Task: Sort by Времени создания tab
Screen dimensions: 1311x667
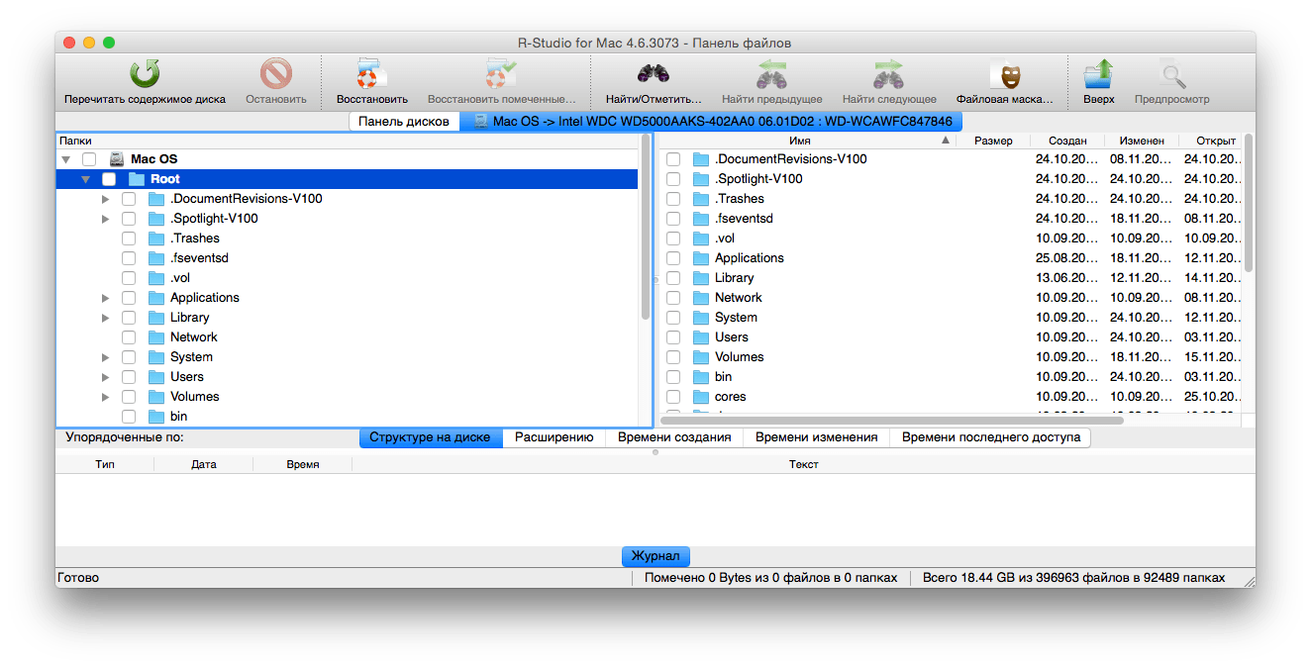Action: (x=674, y=437)
